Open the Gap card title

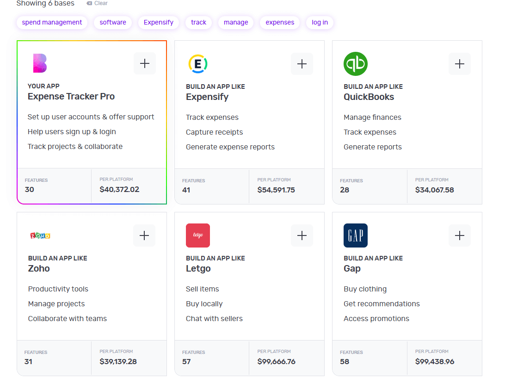coord(352,269)
